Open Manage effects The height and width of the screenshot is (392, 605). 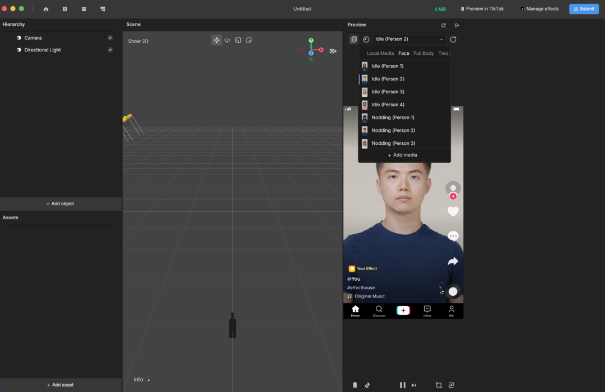[539, 9]
